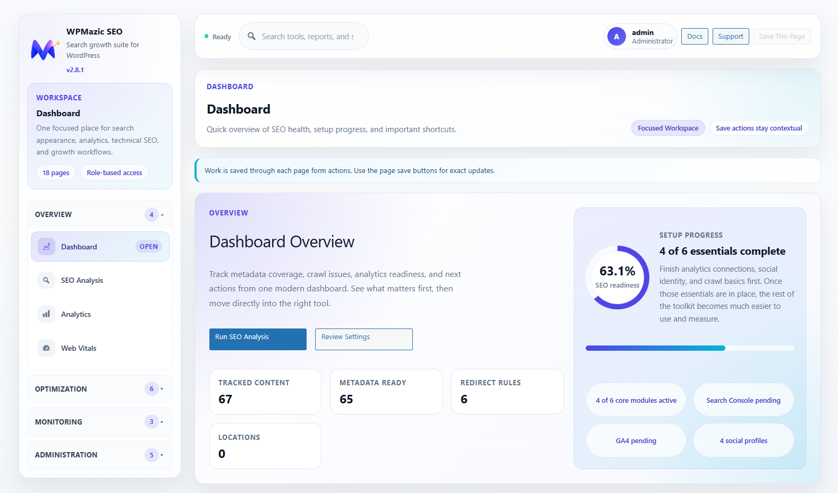Click the 18 pages chip
838x493 pixels.
pos(56,172)
